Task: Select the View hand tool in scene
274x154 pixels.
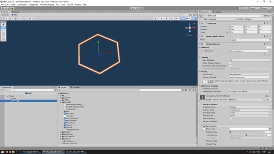Action: (x=3, y=25)
